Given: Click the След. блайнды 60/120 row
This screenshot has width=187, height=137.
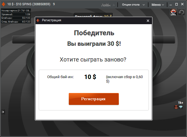Looking at the screenshot, I should pos(16,22).
